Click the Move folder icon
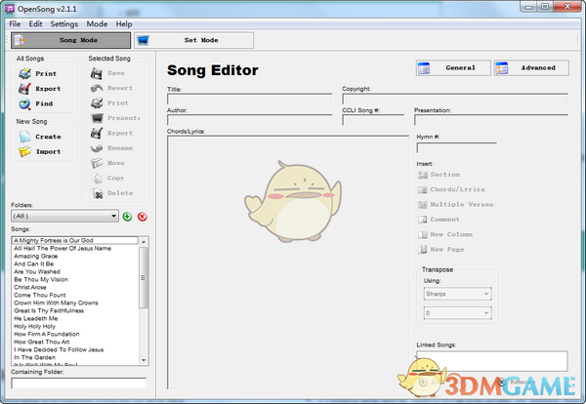The image size is (586, 404). pyautogui.click(x=97, y=163)
